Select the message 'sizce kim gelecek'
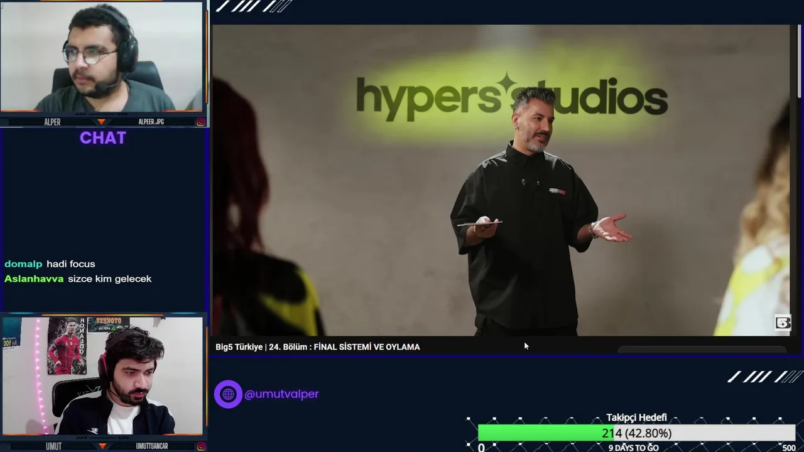 coord(109,279)
